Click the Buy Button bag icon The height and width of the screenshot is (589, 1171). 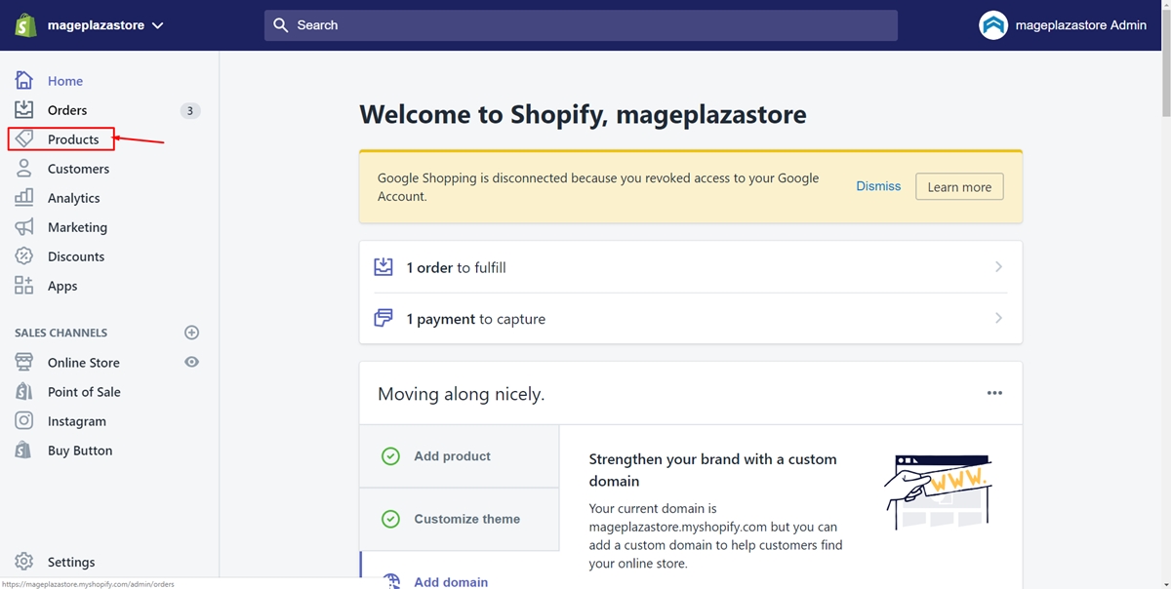click(24, 450)
